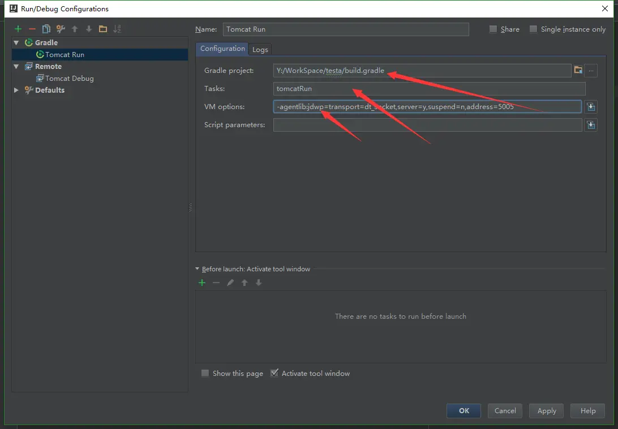Switch to the Configuration tab

[x=222, y=49]
